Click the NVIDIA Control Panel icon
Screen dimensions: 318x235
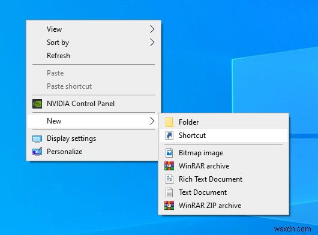coord(37,104)
